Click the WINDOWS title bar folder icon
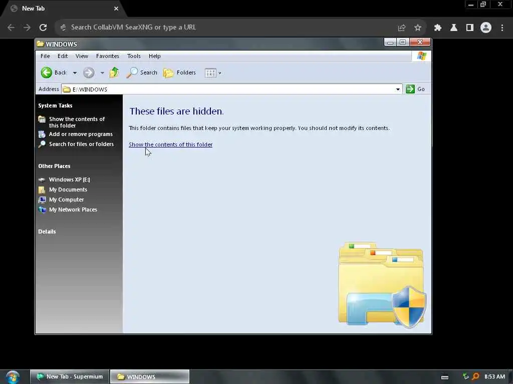The height and width of the screenshot is (384, 513). click(40, 44)
